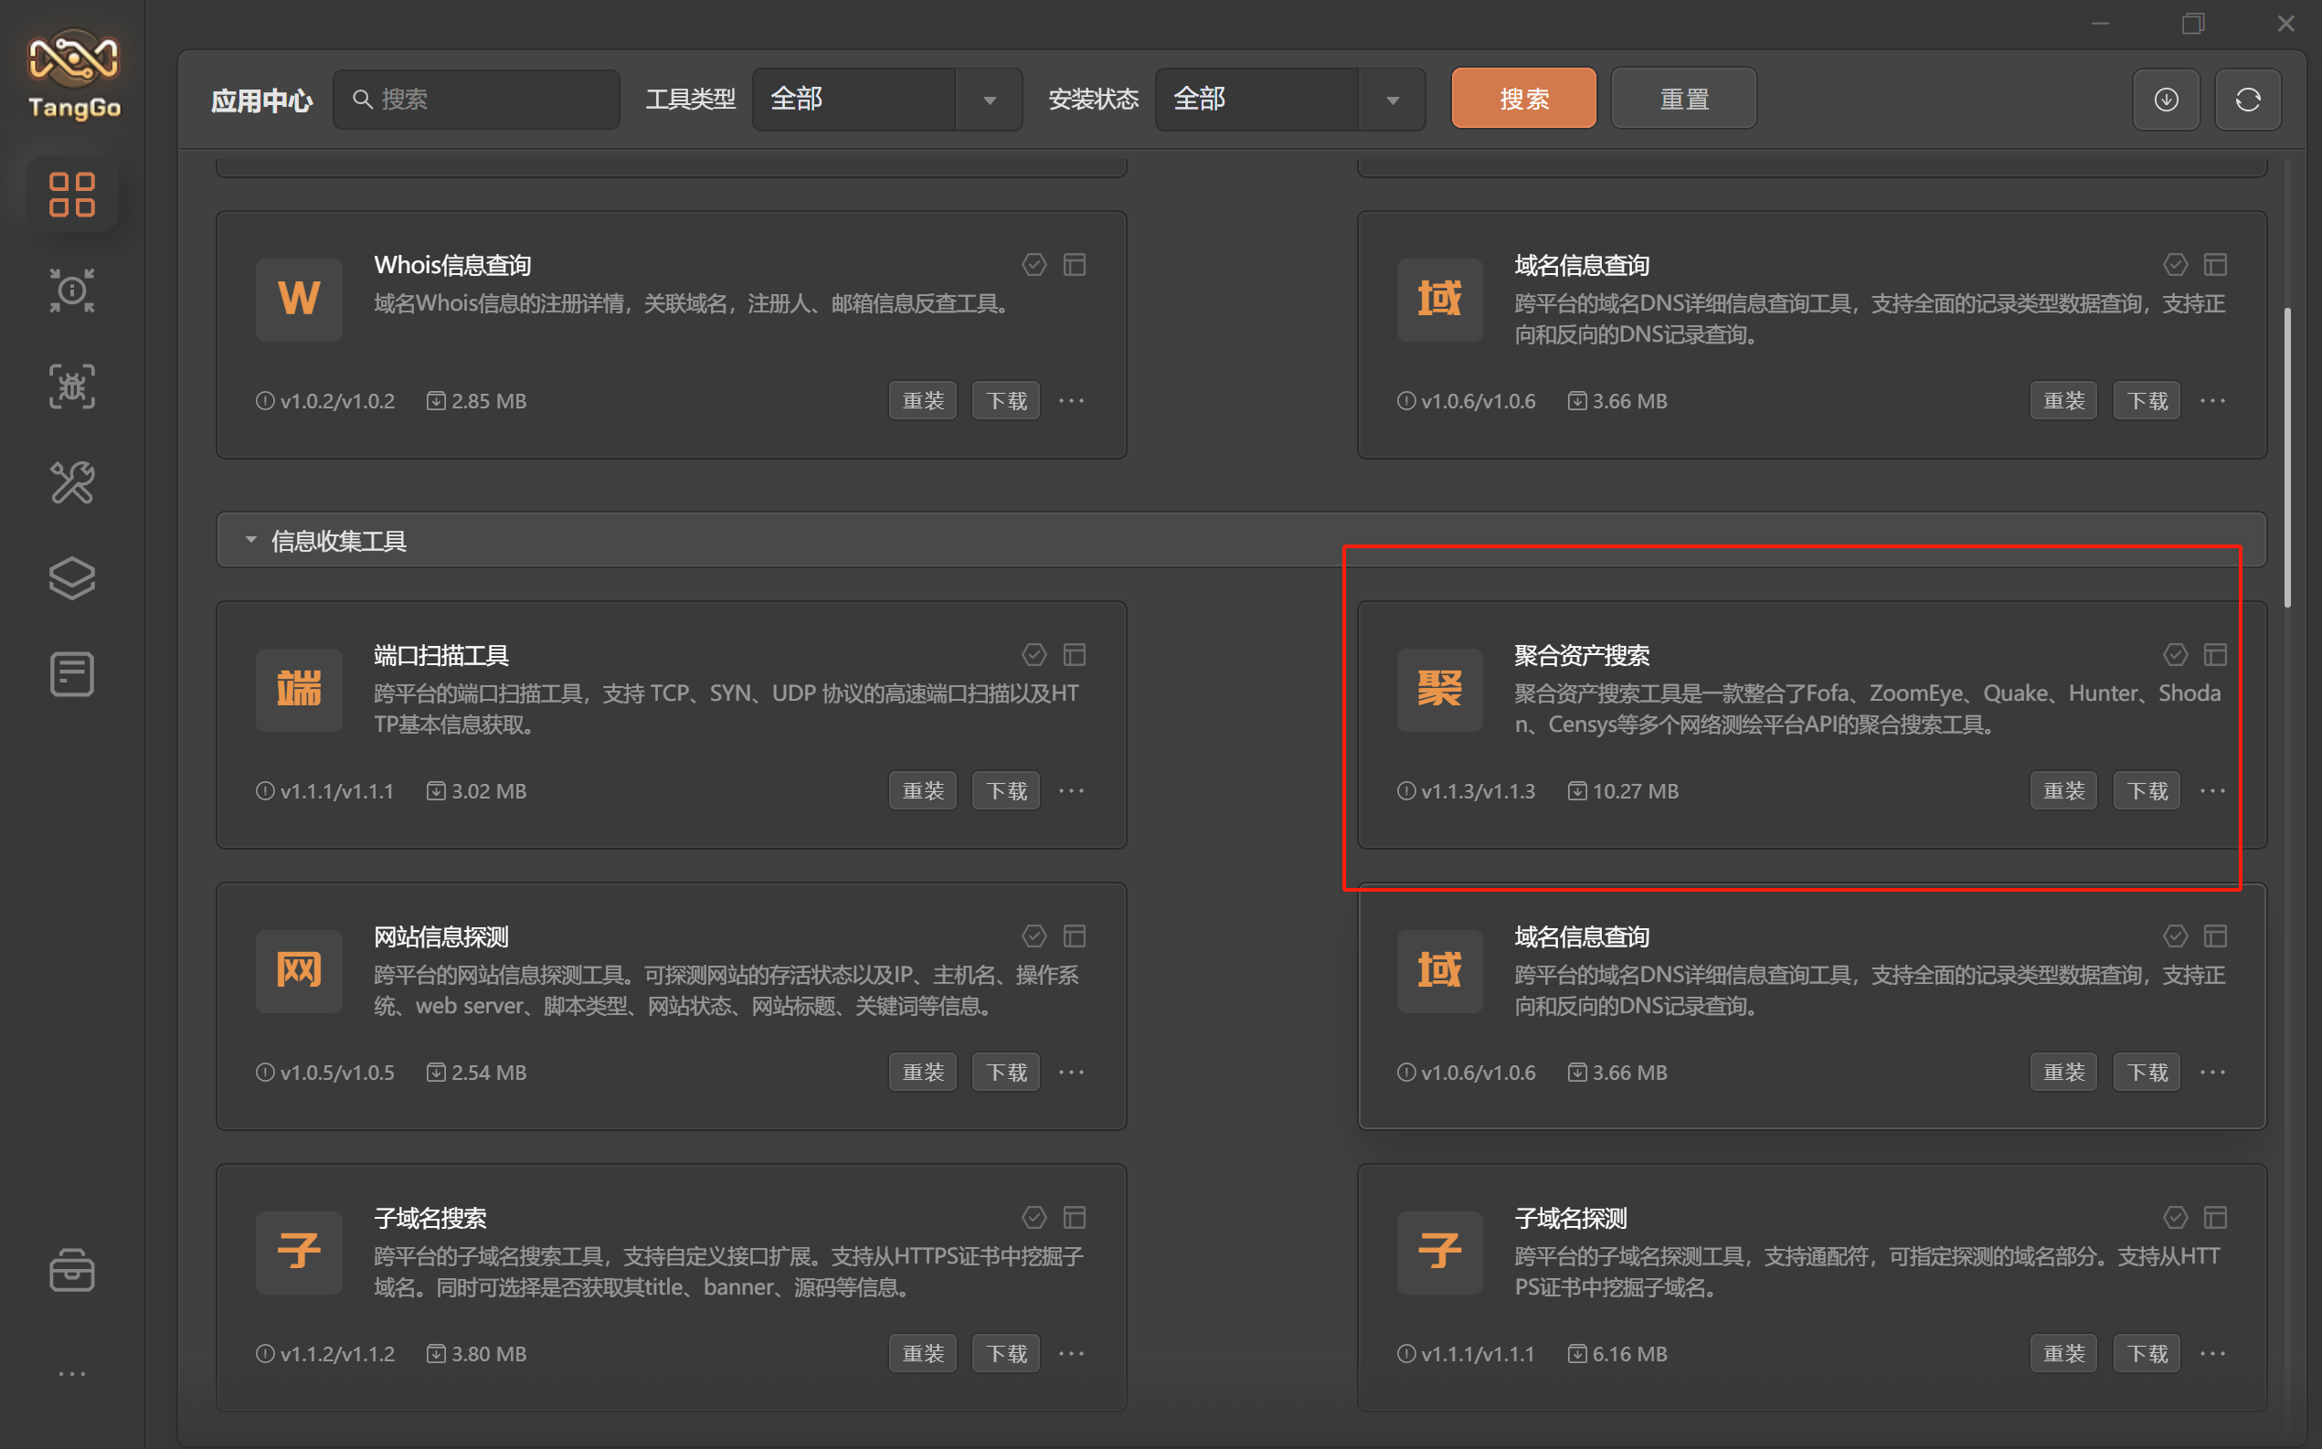This screenshot has height=1449, width=2322.
Task: Click the 子域名探测 title
Action: pos(1571,1218)
